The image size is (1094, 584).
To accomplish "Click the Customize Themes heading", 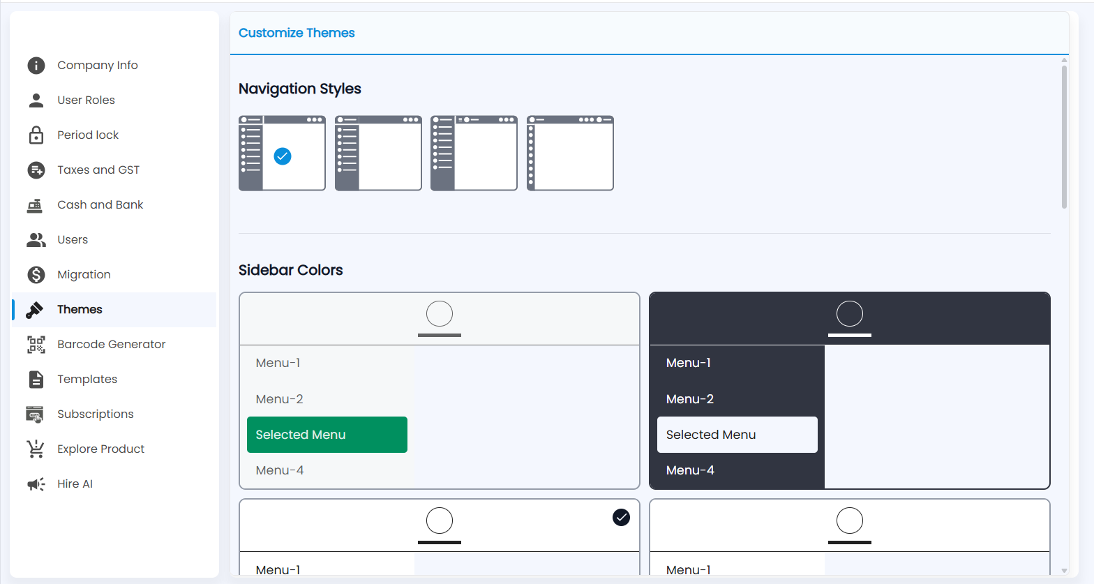I will 297,33.
